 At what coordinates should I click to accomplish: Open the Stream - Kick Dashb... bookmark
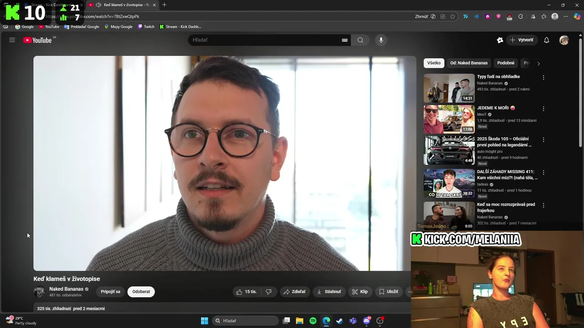(180, 27)
